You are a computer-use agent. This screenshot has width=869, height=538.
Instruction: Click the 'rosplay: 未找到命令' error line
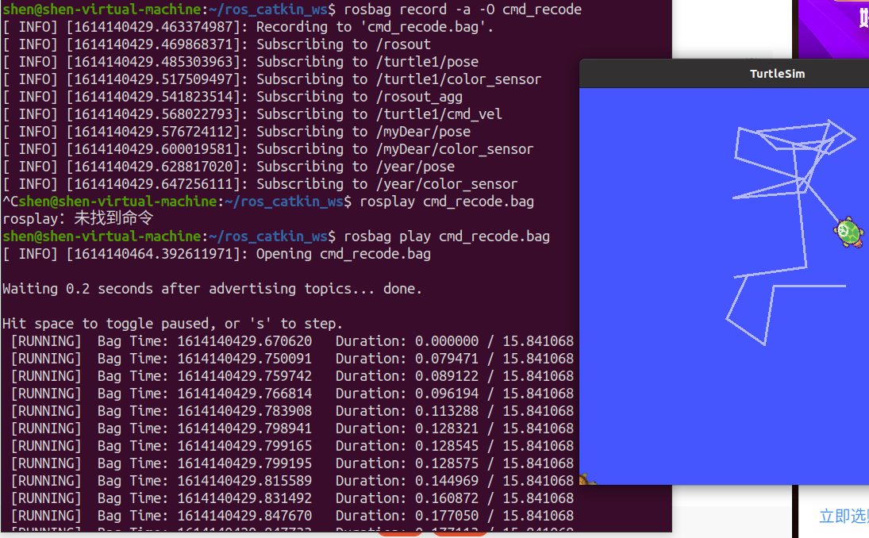point(78,219)
